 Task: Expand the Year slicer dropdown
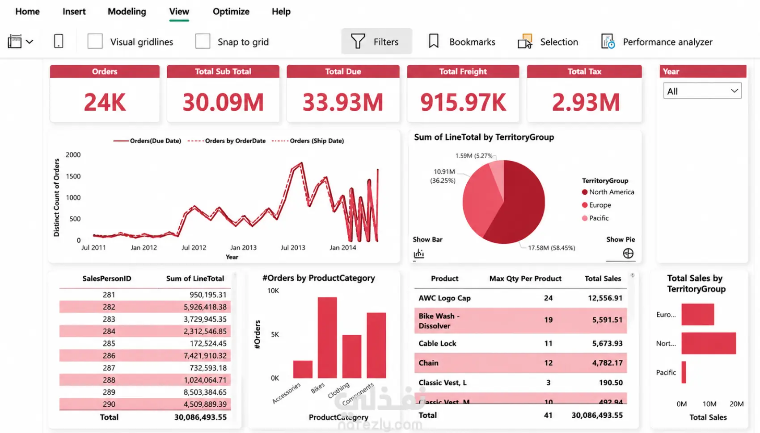pyautogui.click(x=702, y=91)
